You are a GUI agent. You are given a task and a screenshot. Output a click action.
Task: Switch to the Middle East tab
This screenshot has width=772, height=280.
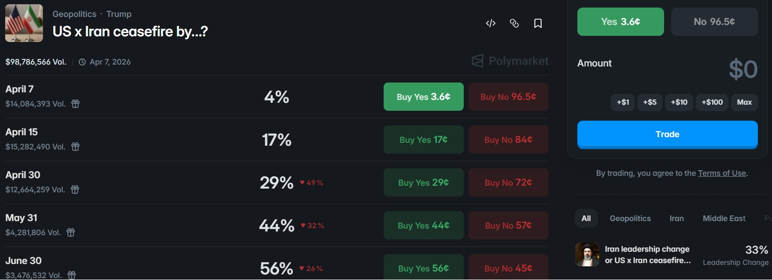(724, 218)
